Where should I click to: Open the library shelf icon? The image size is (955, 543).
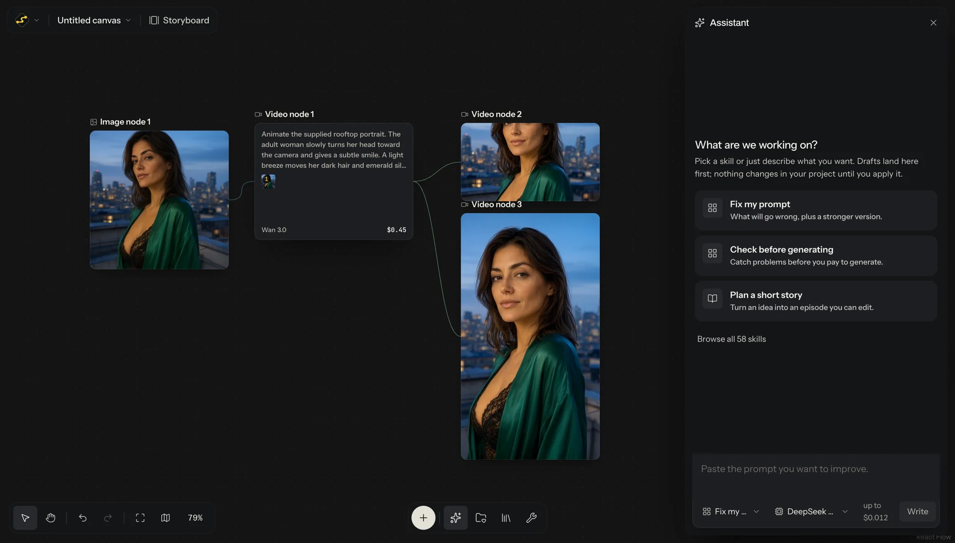coord(506,518)
